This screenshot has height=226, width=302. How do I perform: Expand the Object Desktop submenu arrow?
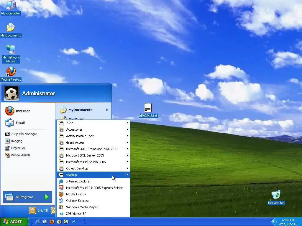coord(127,168)
